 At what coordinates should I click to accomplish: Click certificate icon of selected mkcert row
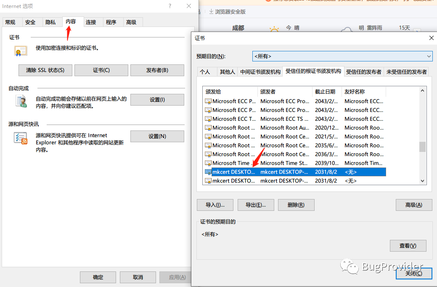pos(208,172)
